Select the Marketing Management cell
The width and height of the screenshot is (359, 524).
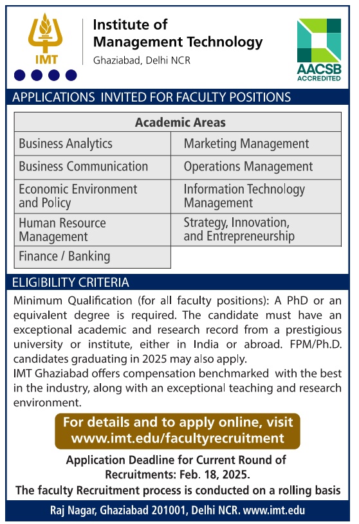(256, 143)
